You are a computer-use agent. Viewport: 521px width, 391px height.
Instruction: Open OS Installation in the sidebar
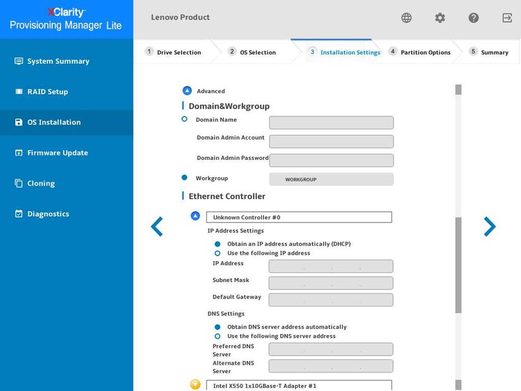coord(66,122)
